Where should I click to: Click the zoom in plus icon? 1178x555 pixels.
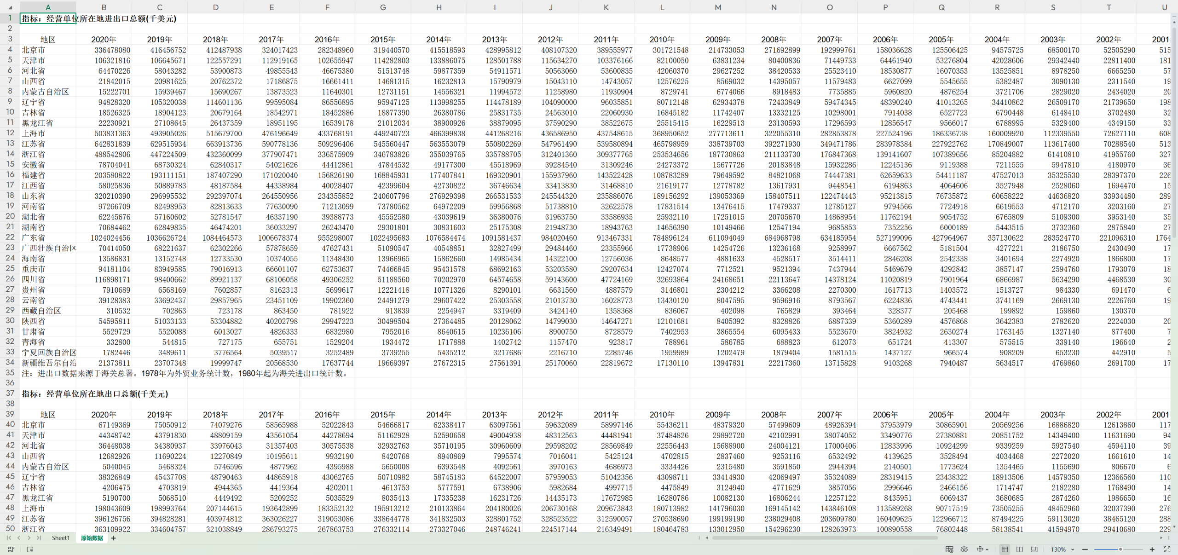click(1152, 549)
